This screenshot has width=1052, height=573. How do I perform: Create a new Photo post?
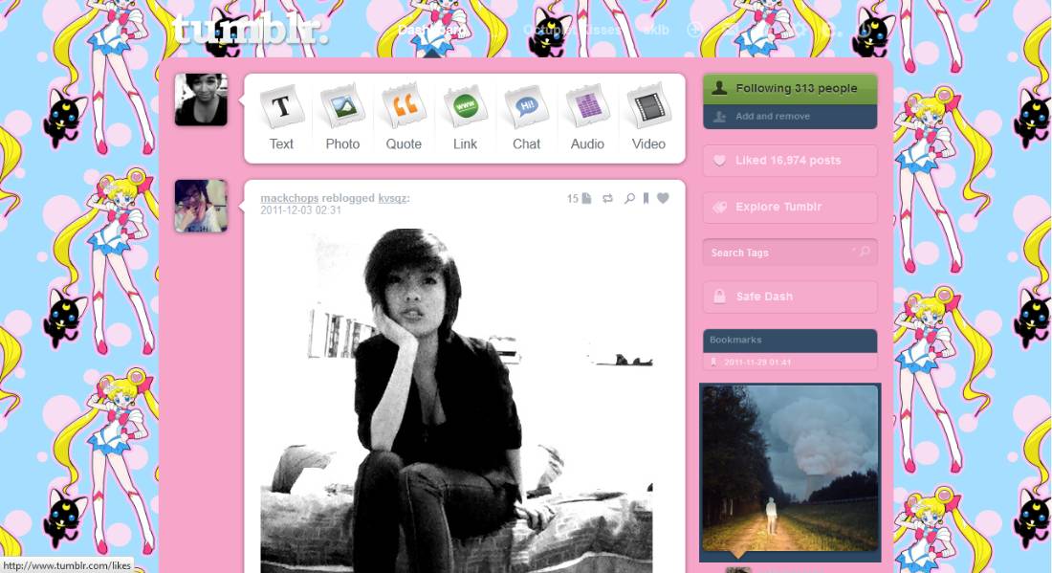click(342, 118)
